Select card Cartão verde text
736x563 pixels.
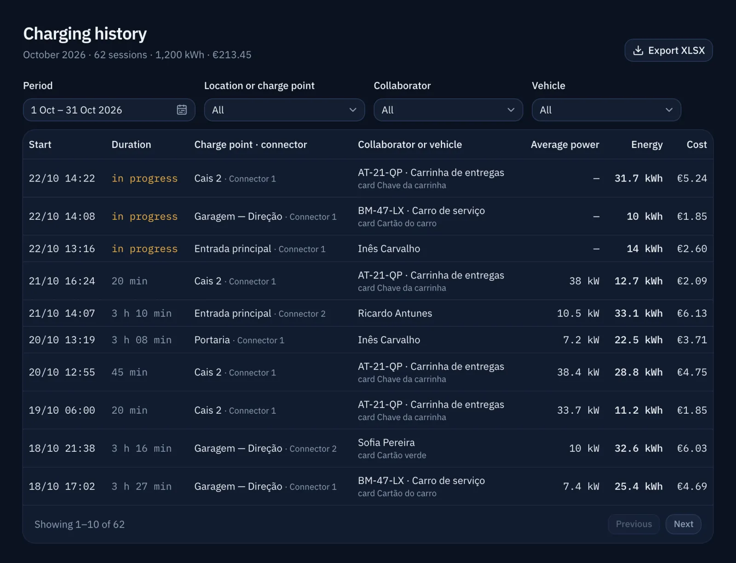coord(392,455)
